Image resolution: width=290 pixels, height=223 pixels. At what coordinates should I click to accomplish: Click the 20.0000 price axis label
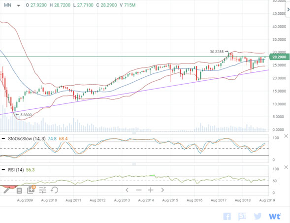[x=279, y=78]
